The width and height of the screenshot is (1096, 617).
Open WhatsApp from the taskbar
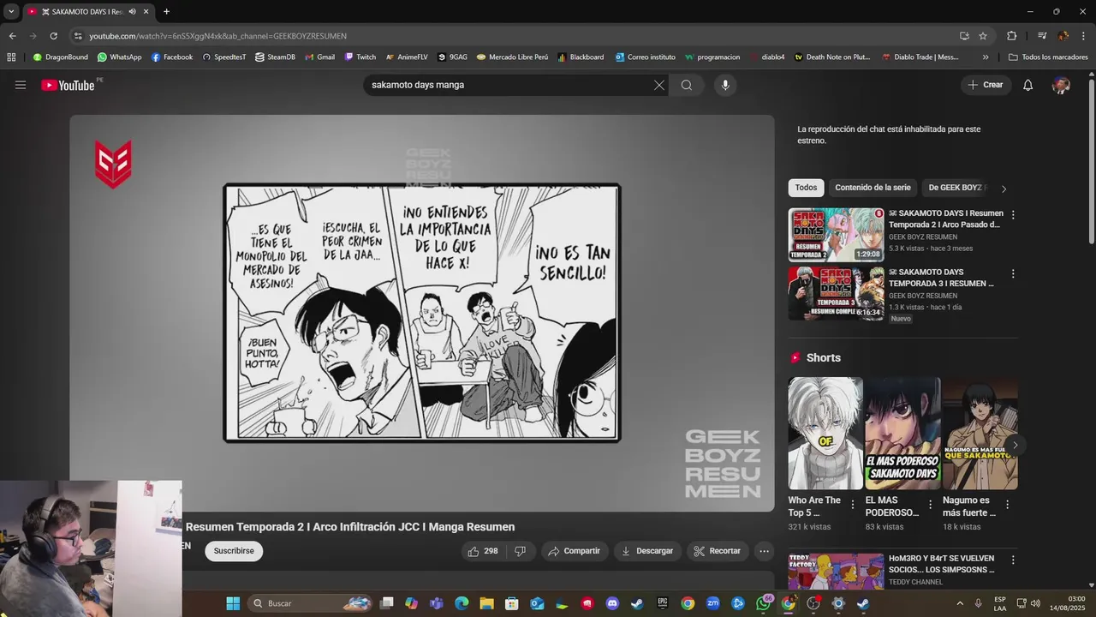coord(764,603)
